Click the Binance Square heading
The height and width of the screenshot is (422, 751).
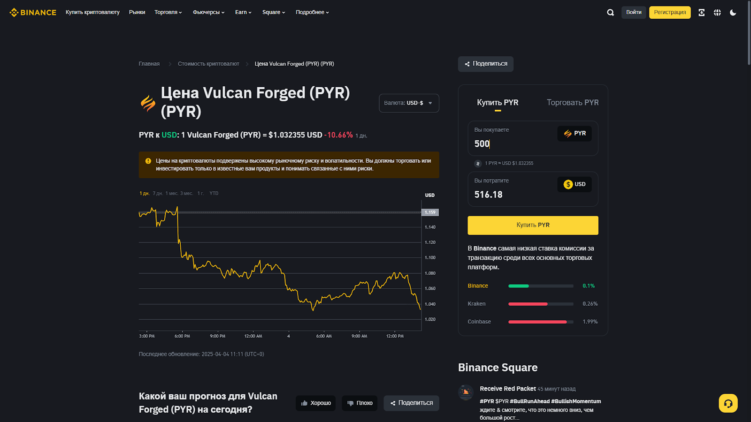(498, 368)
